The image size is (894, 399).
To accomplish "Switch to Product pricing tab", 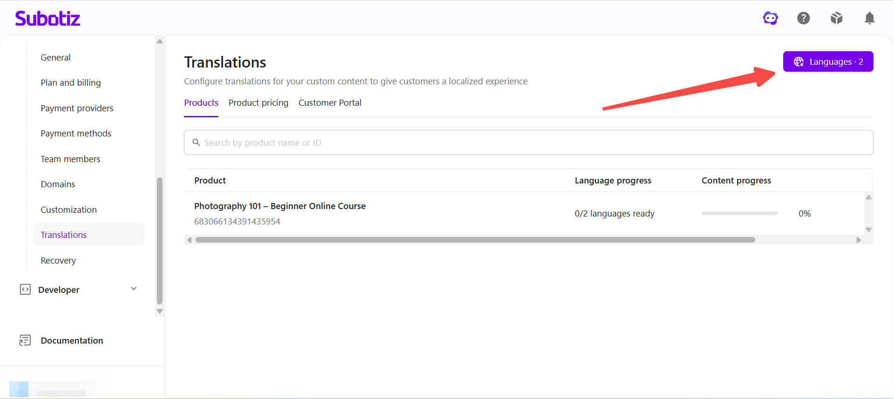I will click(x=258, y=103).
